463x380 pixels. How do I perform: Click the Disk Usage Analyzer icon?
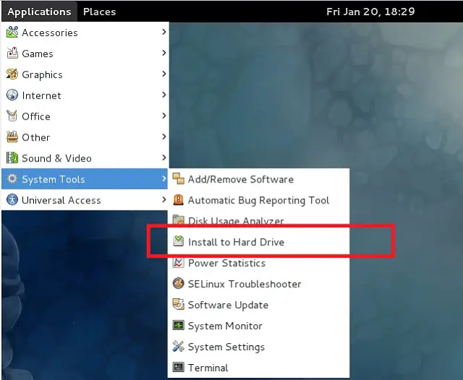coord(179,220)
